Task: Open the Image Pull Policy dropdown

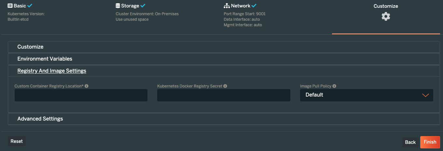Action: pyautogui.click(x=367, y=95)
